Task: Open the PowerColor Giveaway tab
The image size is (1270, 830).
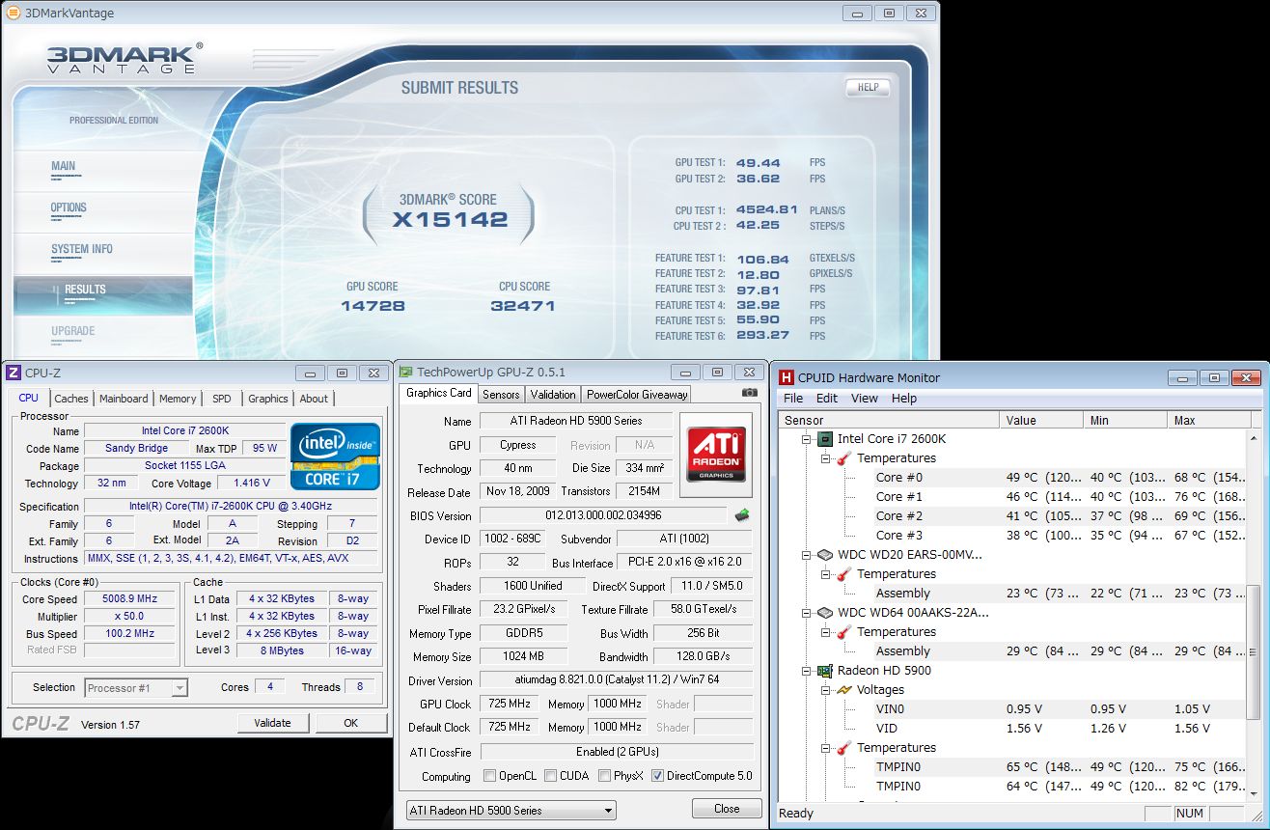Action: coord(637,394)
